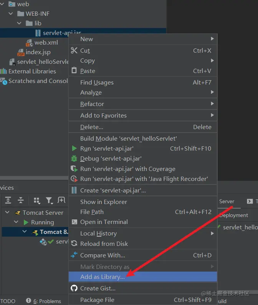Viewport: 258px width, 305px height.
Task: Open the Local History submenu arrow
Action: pos(212,233)
